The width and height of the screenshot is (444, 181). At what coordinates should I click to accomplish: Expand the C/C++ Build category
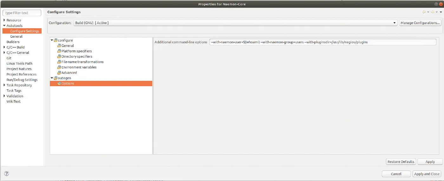pos(4,47)
